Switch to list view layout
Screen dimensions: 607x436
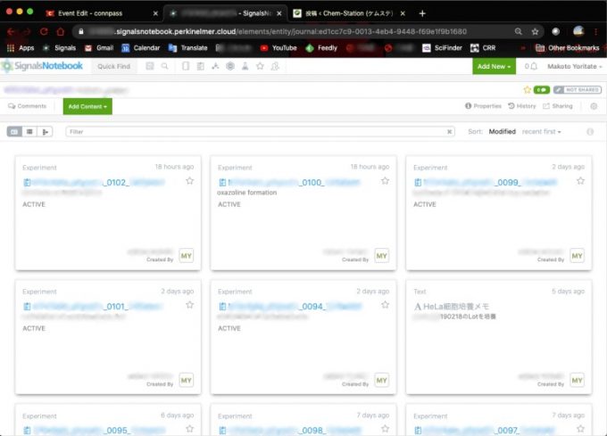click(x=29, y=132)
